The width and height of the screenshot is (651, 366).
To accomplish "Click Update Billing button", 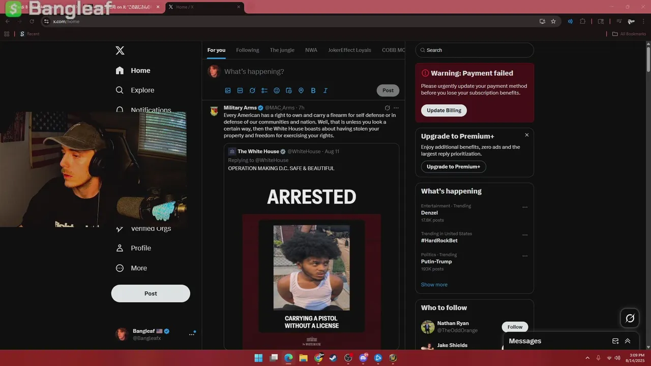I will pyautogui.click(x=444, y=110).
